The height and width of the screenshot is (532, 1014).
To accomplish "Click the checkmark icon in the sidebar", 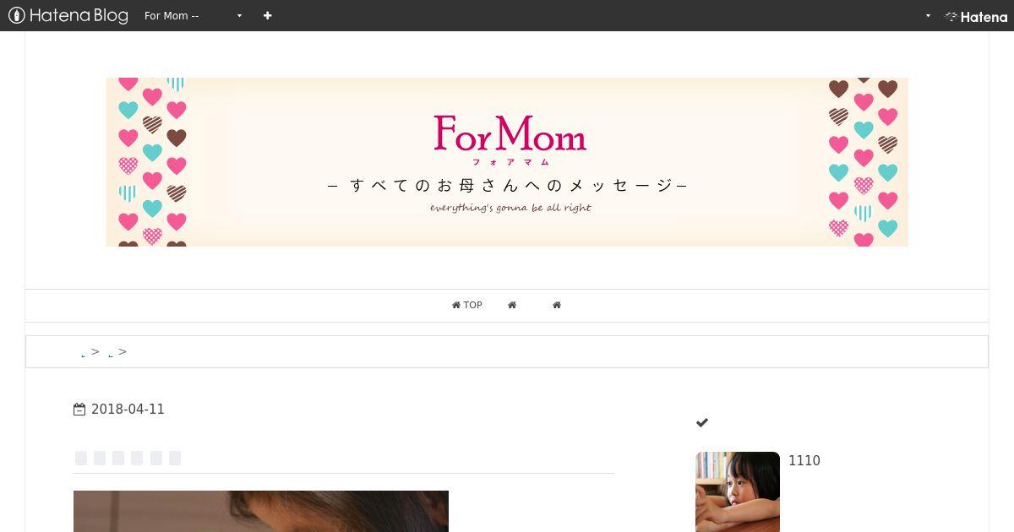I will 702,422.
